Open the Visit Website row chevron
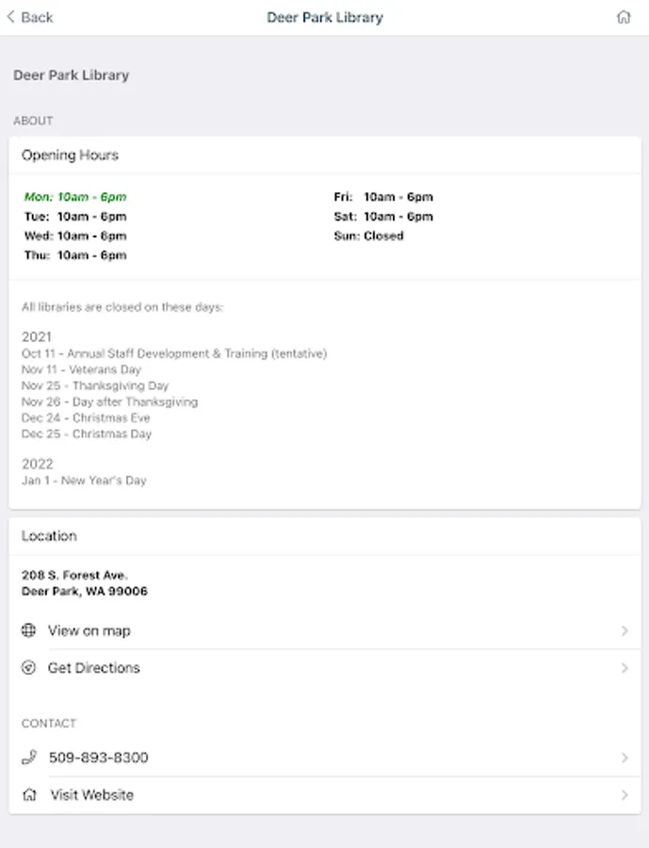Image resolution: width=649 pixels, height=848 pixels. click(x=625, y=795)
